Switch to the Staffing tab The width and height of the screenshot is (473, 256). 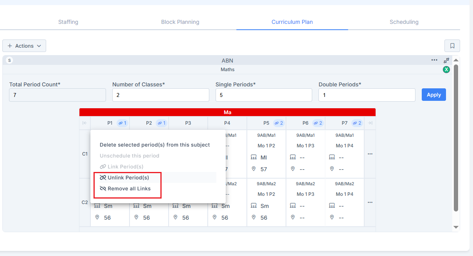click(x=68, y=22)
